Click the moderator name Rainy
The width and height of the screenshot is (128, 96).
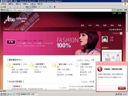pyautogui.click(x=87, y=60)
